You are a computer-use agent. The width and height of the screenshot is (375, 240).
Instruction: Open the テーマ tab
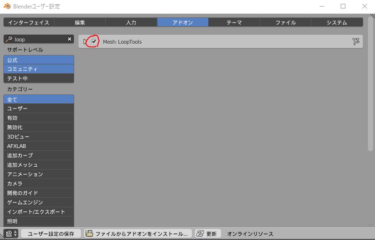point(234,23)
